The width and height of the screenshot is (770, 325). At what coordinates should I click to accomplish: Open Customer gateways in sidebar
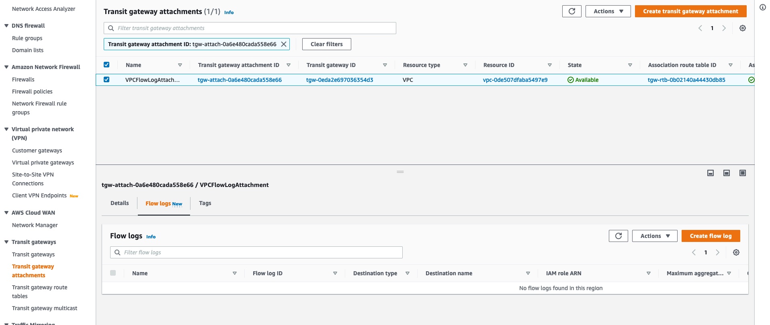(x=37, y=150)
